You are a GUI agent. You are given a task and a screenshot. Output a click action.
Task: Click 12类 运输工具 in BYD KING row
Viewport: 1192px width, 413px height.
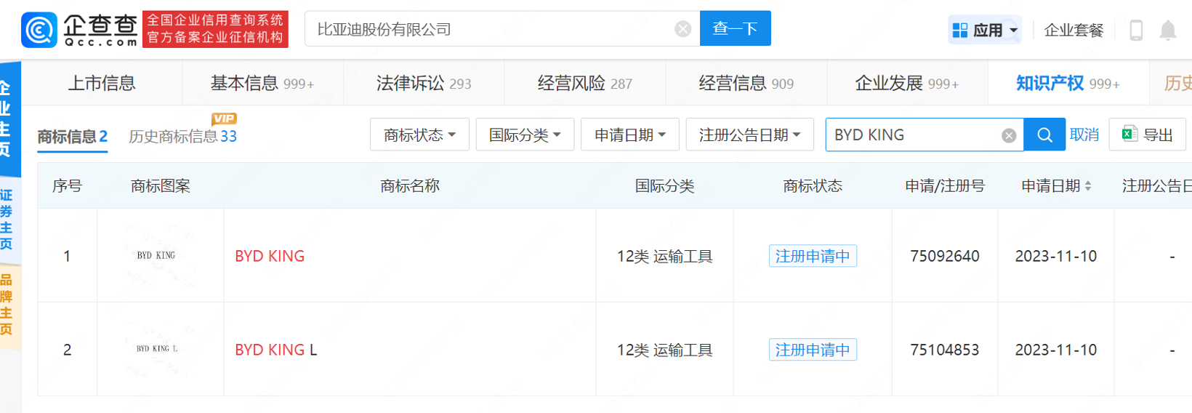point(664,256)
